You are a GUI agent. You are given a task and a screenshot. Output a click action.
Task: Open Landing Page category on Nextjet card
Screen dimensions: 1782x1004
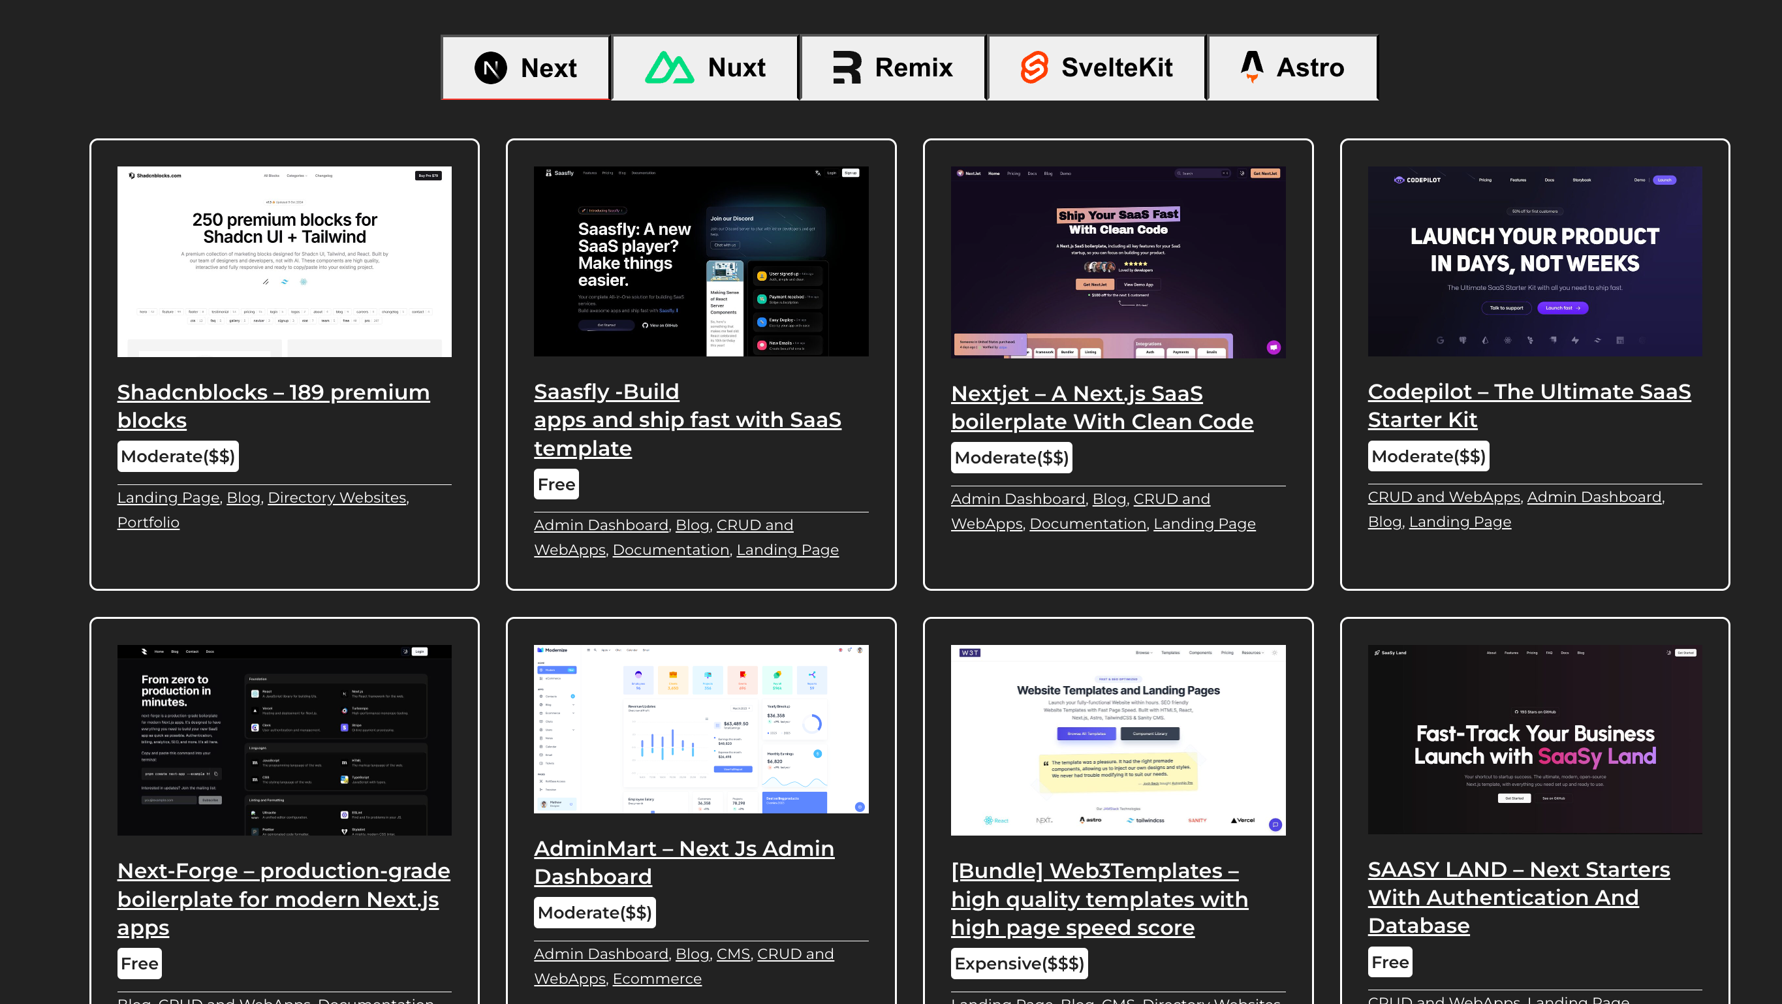(x=1204, y=524)
